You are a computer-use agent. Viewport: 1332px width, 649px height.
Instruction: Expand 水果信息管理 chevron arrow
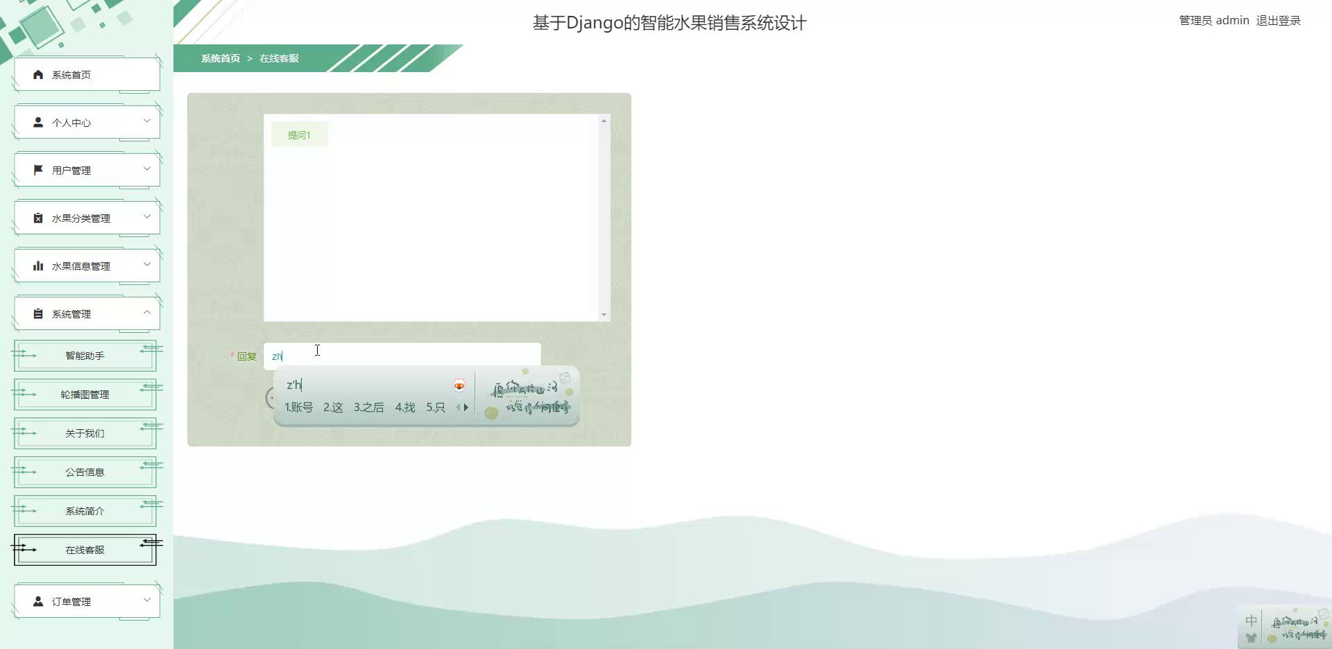pyautogui.click(x=147, y=264)
